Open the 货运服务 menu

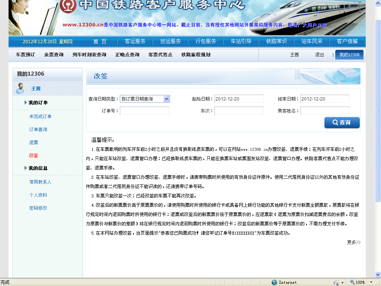170,41
